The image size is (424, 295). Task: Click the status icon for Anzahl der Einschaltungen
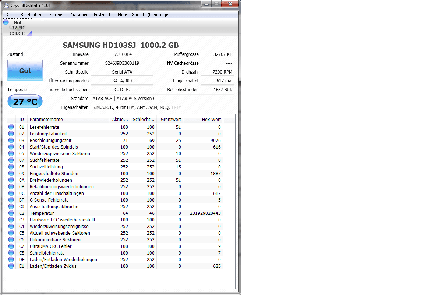click(x=11, y=193)
